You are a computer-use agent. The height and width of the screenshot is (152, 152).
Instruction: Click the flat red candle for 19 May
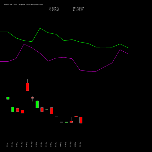click(x=61, y=122)
